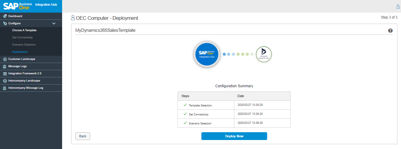Click the Back button

[x=83, y=136]
